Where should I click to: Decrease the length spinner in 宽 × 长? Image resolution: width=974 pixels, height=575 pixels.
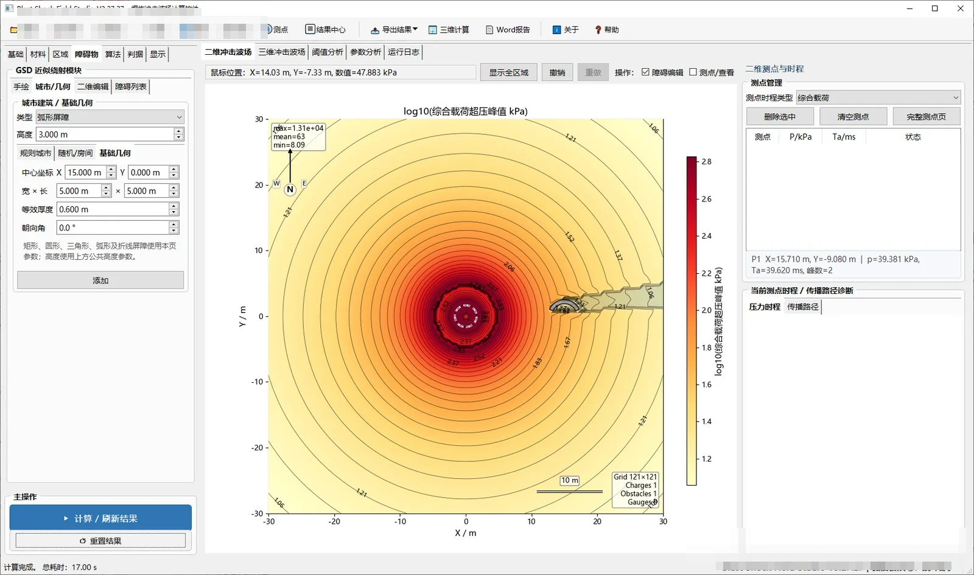point(173,194)
